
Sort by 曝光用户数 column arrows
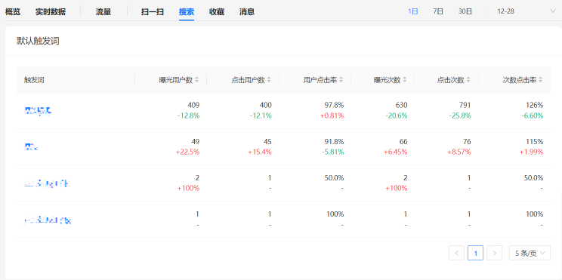point(196,80)
